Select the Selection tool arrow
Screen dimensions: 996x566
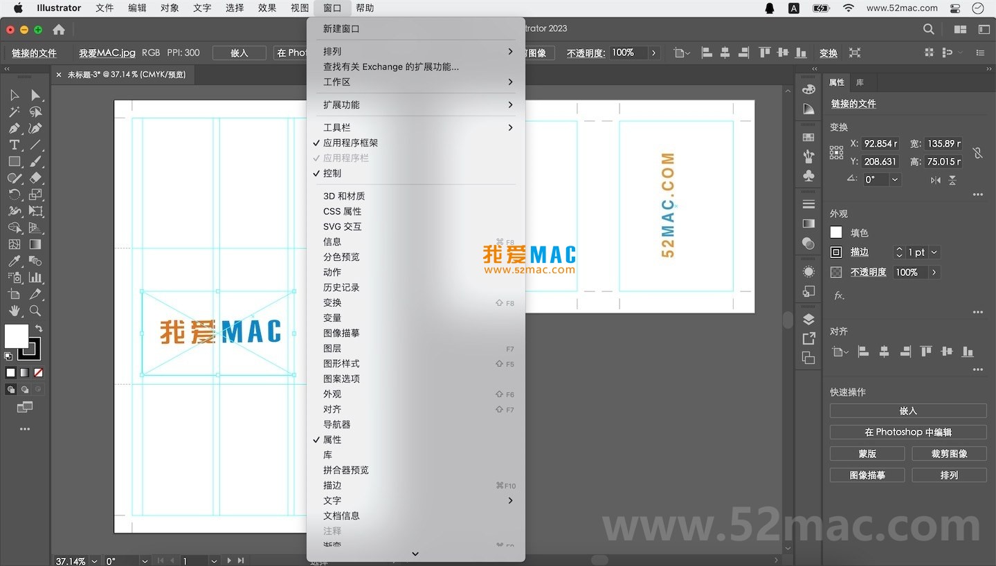pyautogui.click(x=15, y=95)
